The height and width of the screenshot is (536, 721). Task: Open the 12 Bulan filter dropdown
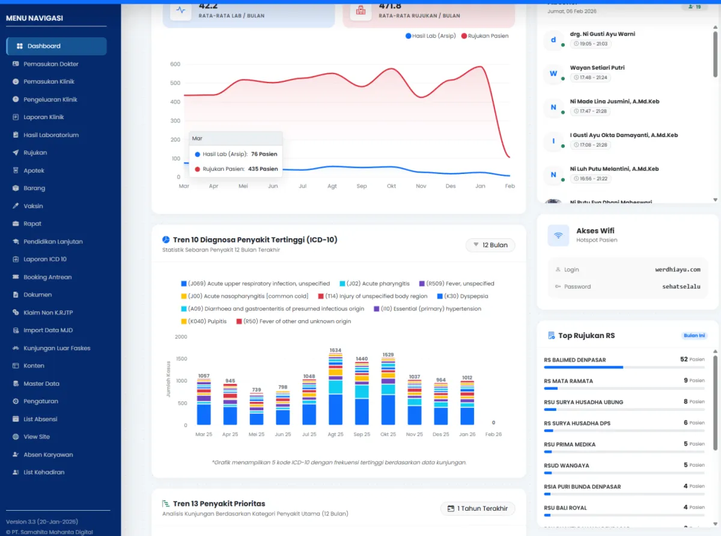pos(490,245)
